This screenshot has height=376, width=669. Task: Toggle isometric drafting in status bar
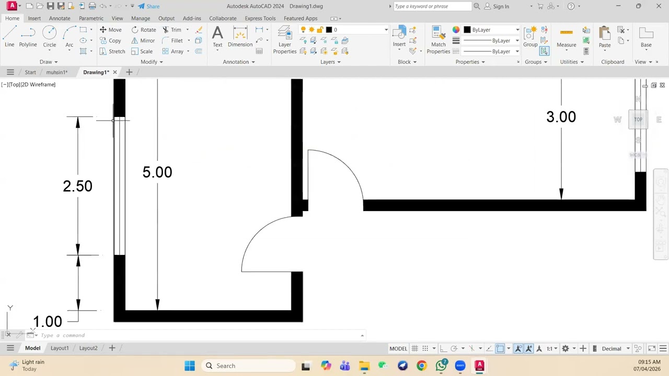[x=471, y=348]
